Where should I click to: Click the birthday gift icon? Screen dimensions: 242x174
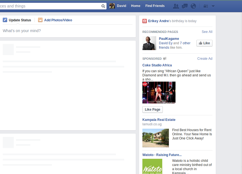[145, 21]
